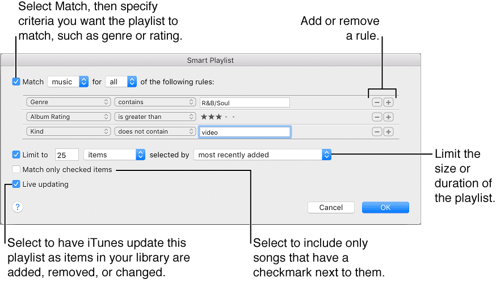Expand the most recently added dropdown
This screenshot has width=496, height=283.
point(262,154)
